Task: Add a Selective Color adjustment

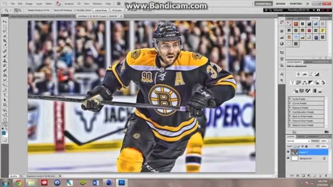Action: point(320,91)
